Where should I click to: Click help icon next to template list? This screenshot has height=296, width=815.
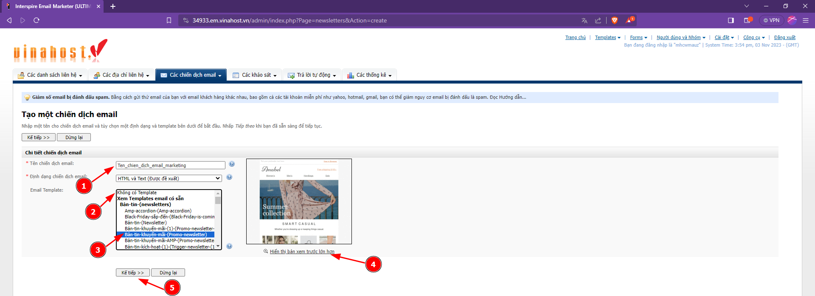pos(229,246)
